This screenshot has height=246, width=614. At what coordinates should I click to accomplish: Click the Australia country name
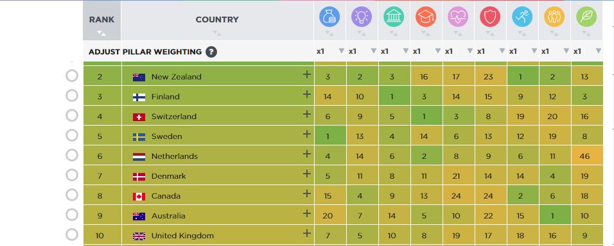click(168, 216)
